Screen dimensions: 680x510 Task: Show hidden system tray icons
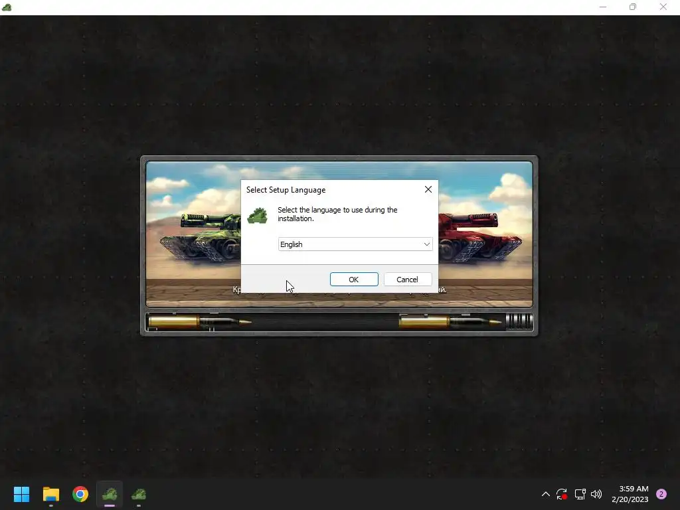[546, 494]
